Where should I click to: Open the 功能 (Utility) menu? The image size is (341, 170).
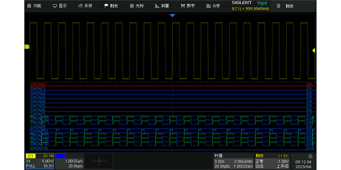pyautogui.click(x=34, y=6)
